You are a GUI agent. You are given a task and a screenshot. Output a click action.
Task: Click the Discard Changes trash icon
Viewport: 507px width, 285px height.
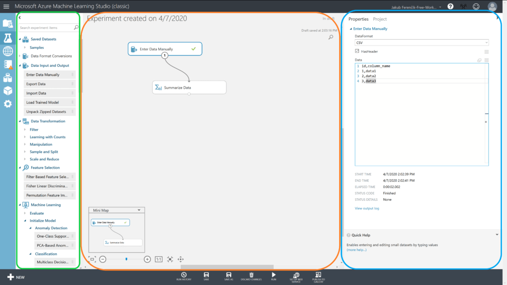251,275
